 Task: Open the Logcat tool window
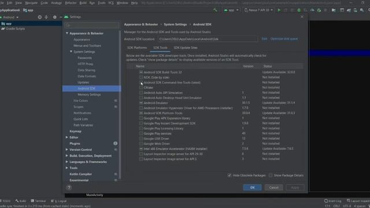point(59,201)
